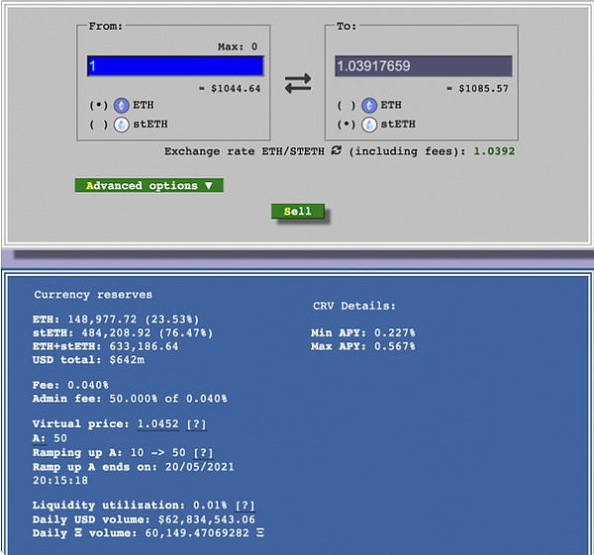Click the USD total $642m text

(88, 360)
